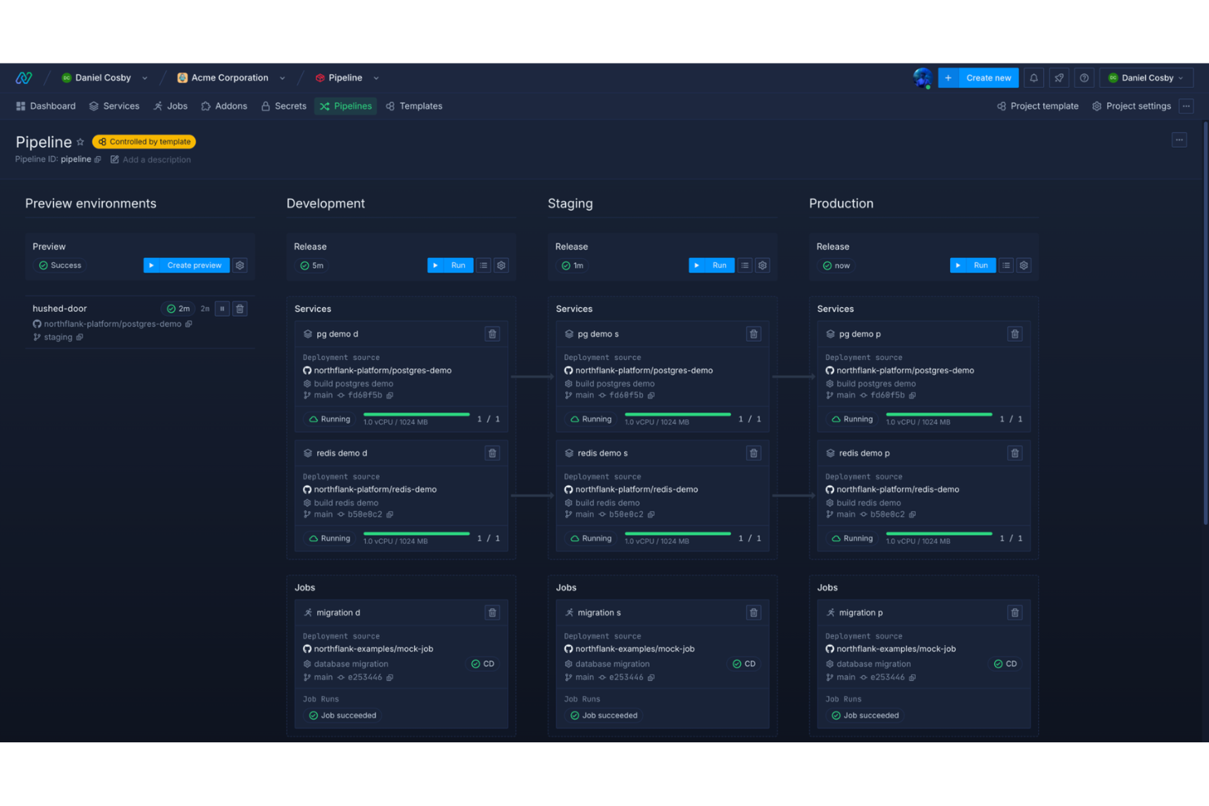Open Development release list icon
The height and width of the screenshot is (806, 1209).
(484, 265)
